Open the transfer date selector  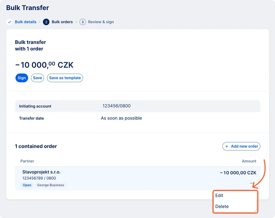(x=121, y=118)
